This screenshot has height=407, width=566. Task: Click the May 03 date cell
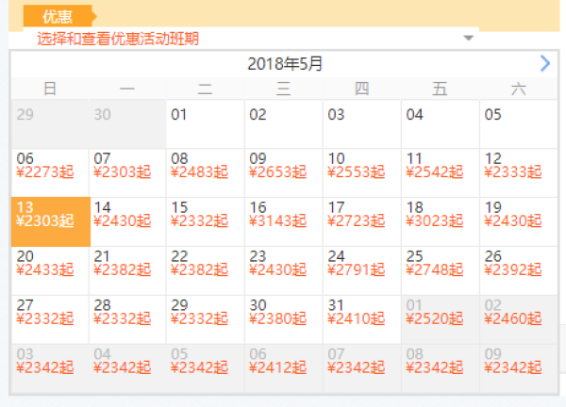pos(362,124)
